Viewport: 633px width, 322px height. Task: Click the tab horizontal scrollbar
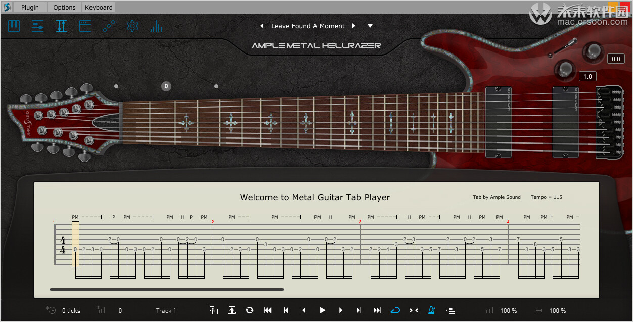coord(167,289)
